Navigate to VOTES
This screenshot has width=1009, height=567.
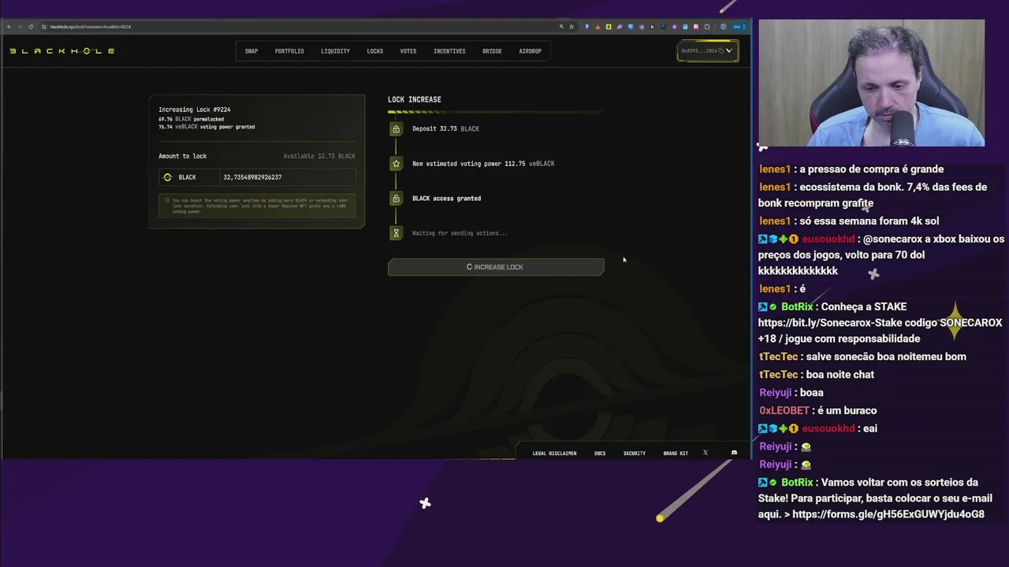408,51
